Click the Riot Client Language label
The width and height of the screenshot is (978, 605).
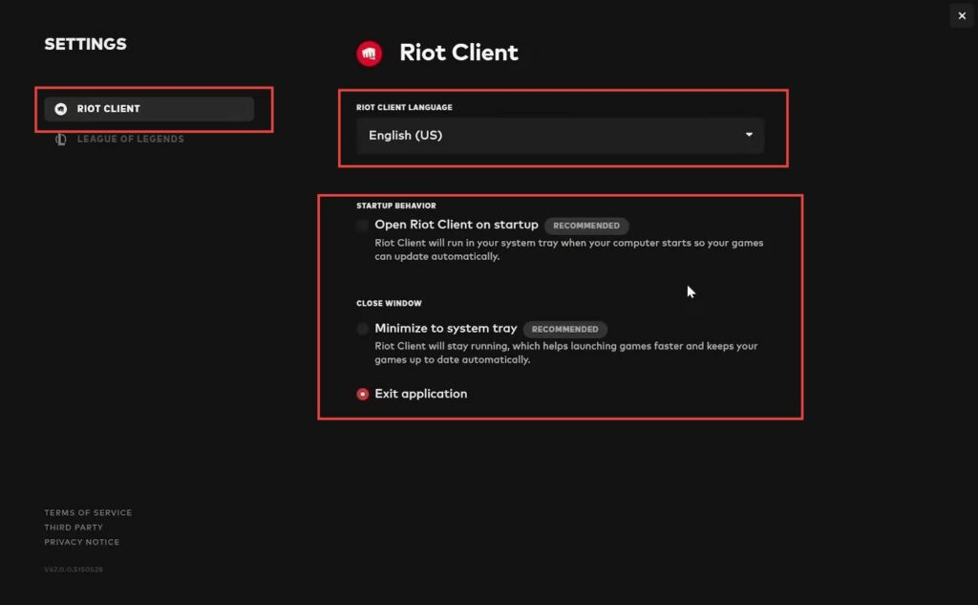click(404, 107)
